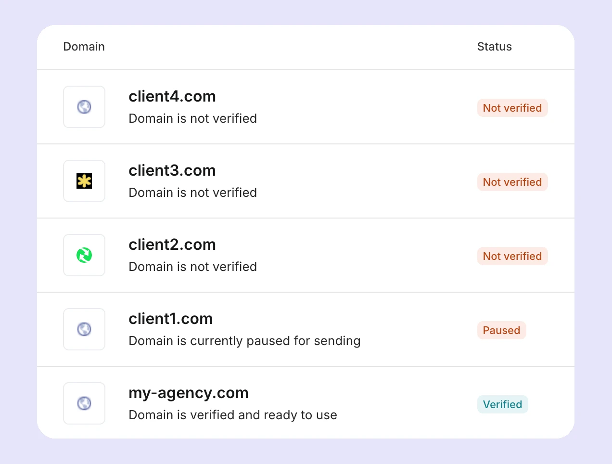Click the Status column header
Image resolution: width=612 pixels, height=464 pixels.
click(x=494, y=47)
